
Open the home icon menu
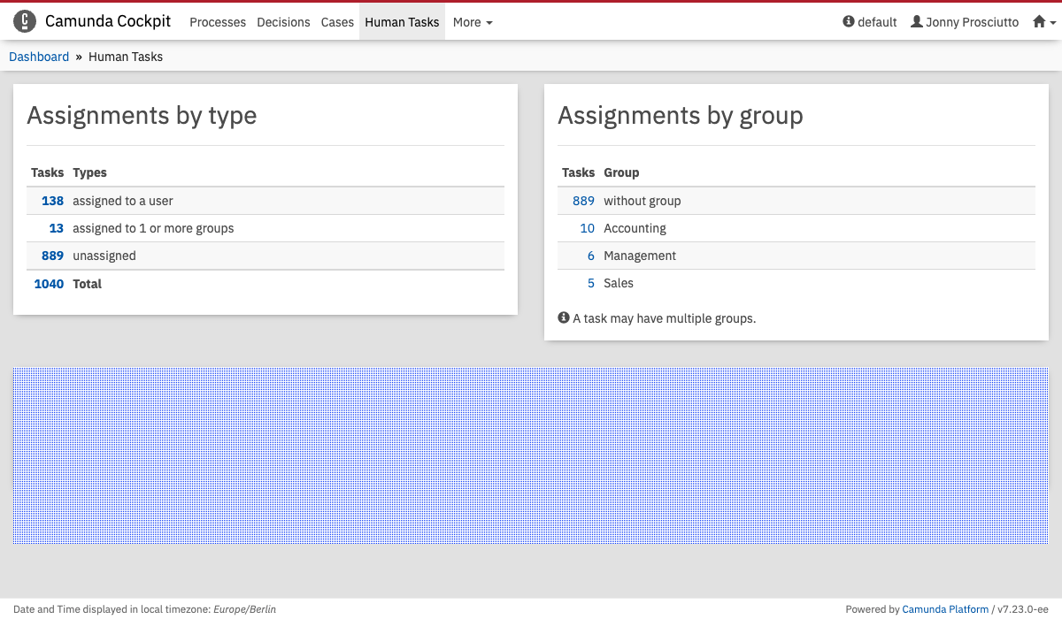1040,22
